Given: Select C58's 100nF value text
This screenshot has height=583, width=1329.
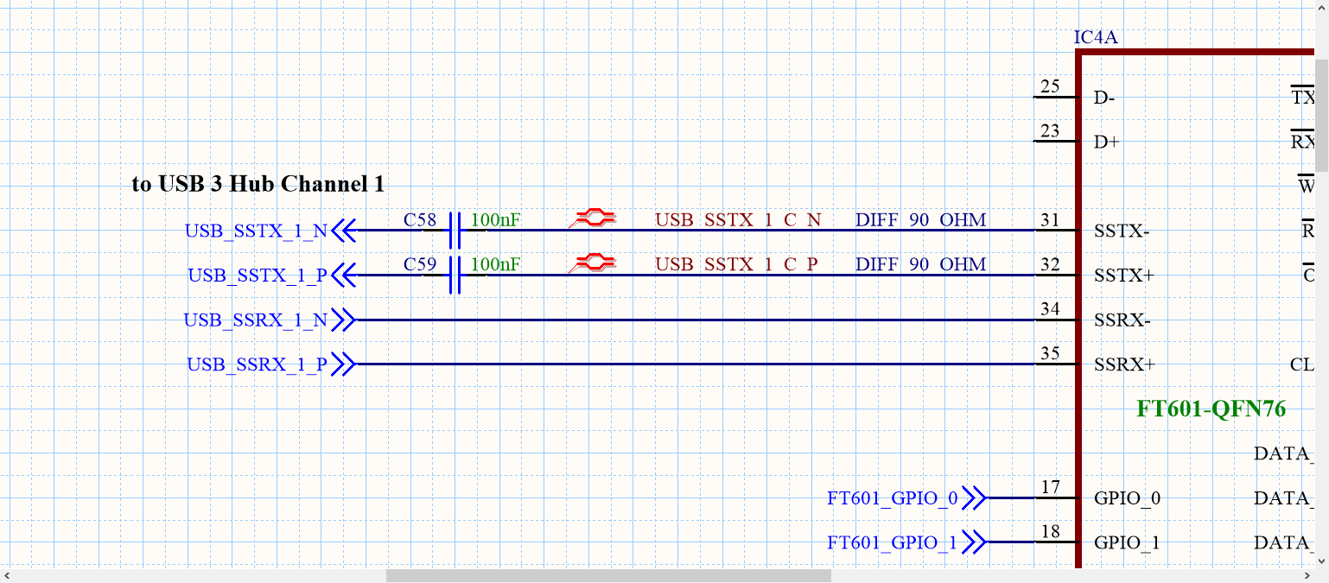Looking at the screenshot, I should 495,219.
